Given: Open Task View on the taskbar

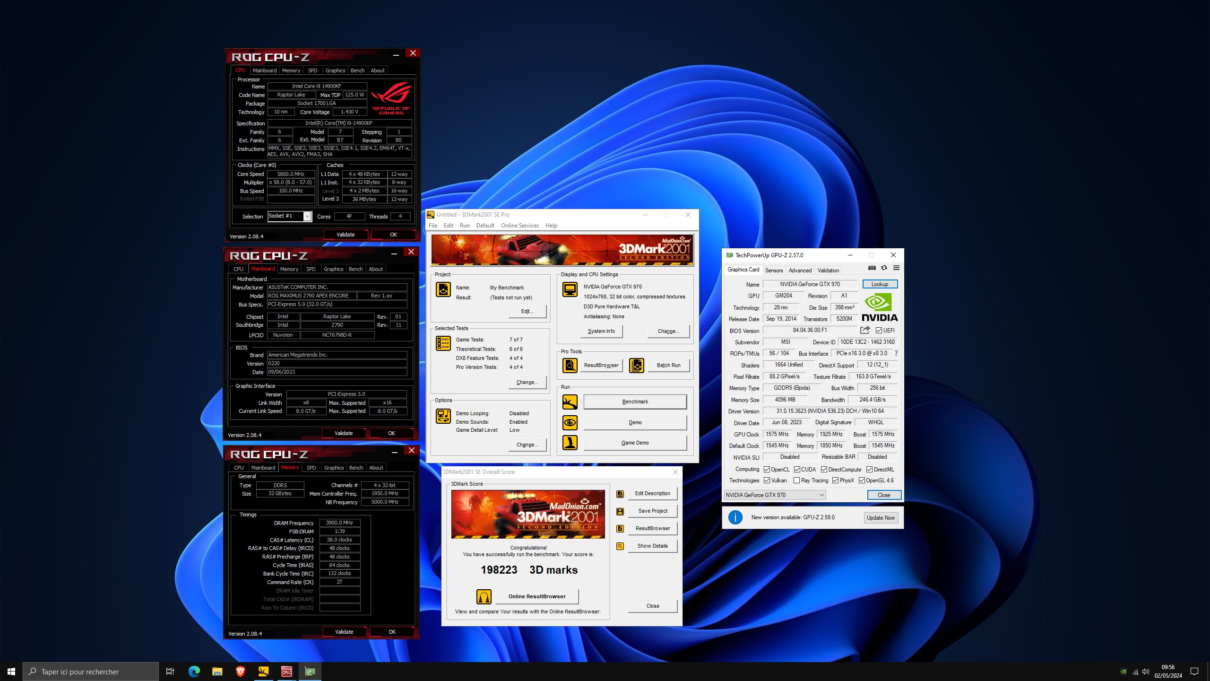Looking at the screenshot, I should click(170, 672).
